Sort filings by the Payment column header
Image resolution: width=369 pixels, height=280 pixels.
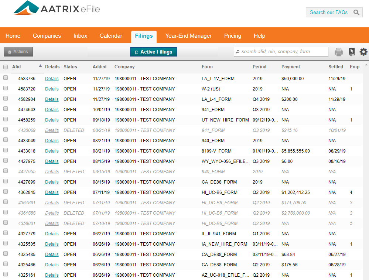[291, 67]
